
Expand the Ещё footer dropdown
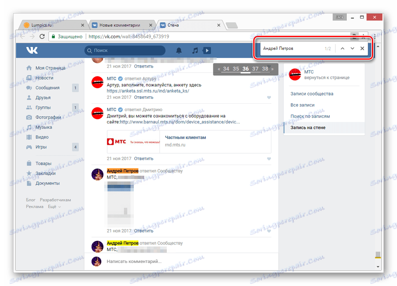coord(54,207)
